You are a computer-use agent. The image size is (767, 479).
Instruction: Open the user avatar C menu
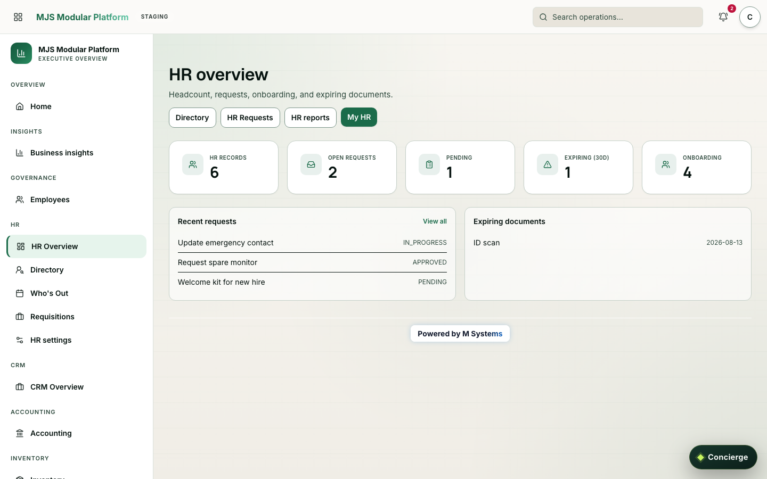coord(750,17)
